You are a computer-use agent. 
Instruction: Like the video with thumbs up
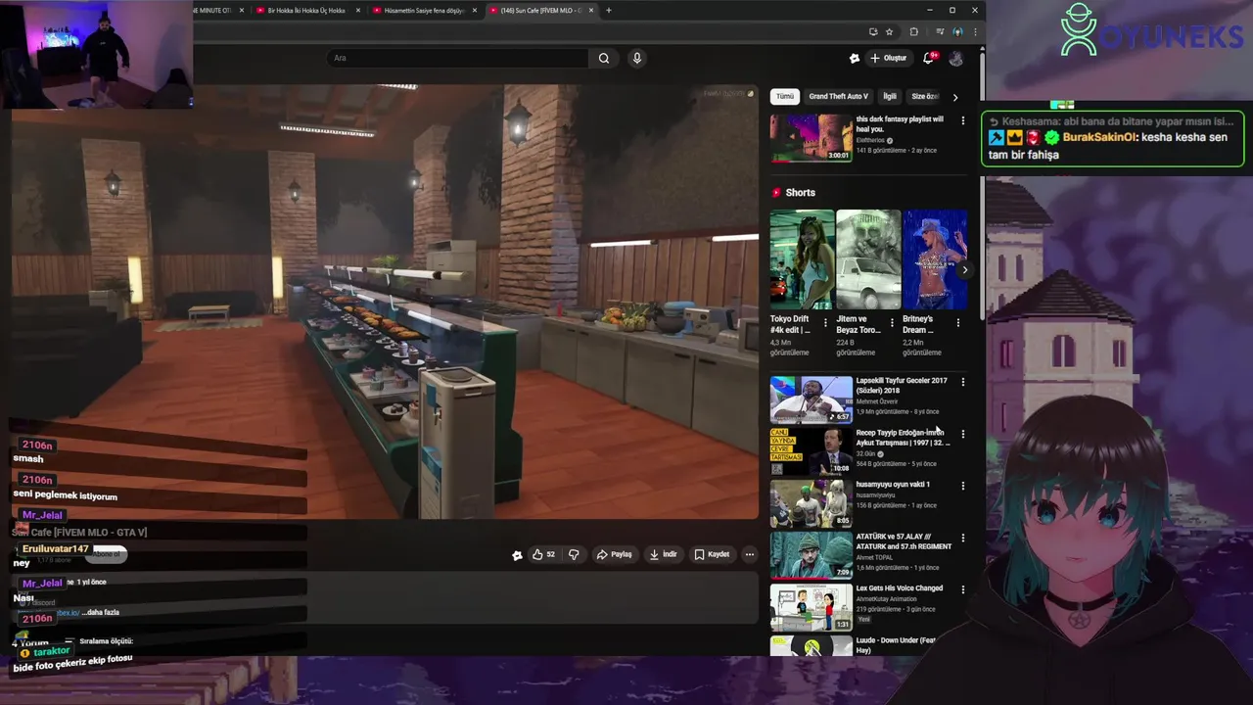coord(544,554)
